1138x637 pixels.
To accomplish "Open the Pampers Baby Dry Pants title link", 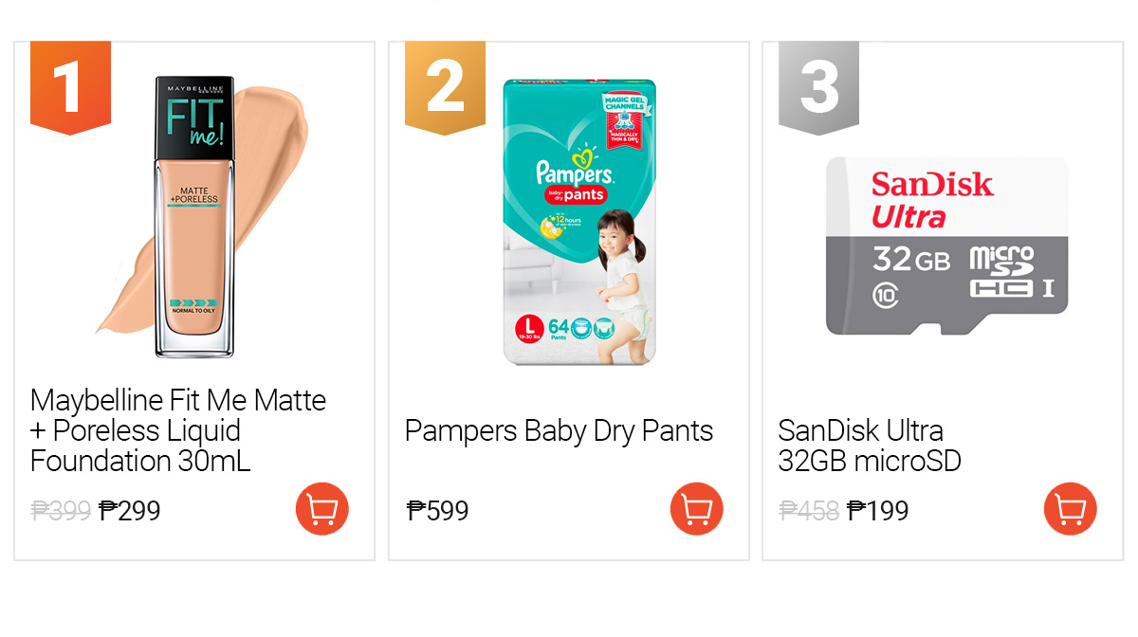I will pos(559,431).
